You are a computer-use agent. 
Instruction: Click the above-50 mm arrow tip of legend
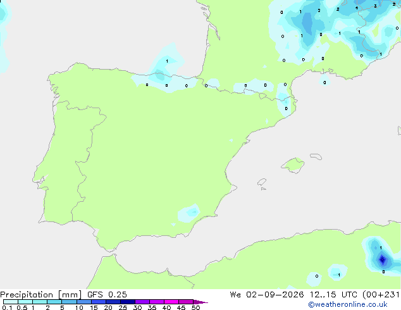pyautogui.click(x=200, y=302)
